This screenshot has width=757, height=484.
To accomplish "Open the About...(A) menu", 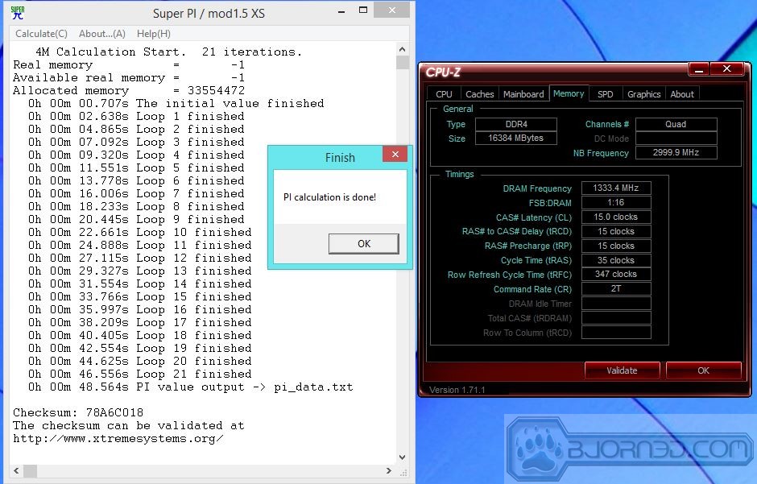I will click(102, 34).
